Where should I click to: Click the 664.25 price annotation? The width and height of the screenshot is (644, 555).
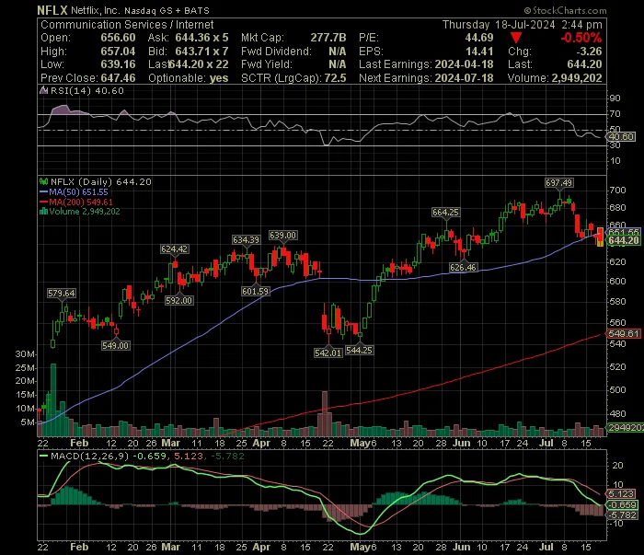pos(445,213)
